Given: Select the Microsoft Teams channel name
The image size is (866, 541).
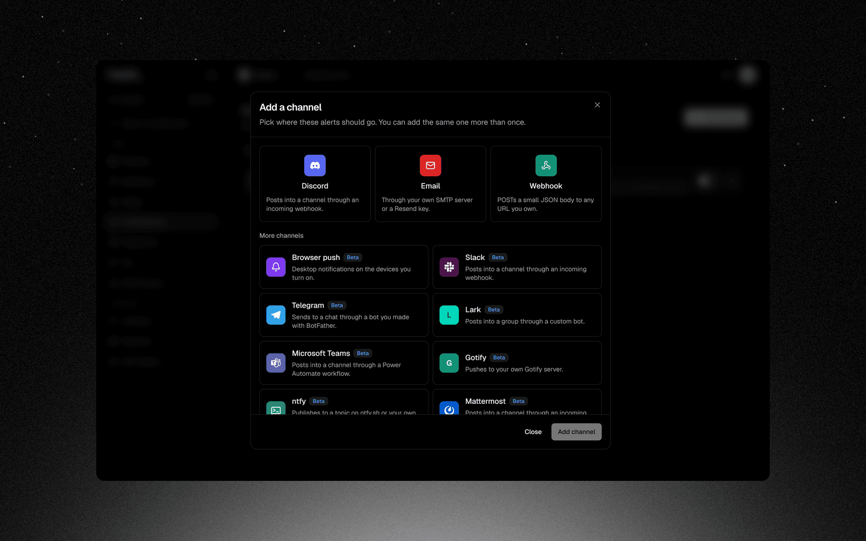Looking at the screenshot, I should point(321,354).
